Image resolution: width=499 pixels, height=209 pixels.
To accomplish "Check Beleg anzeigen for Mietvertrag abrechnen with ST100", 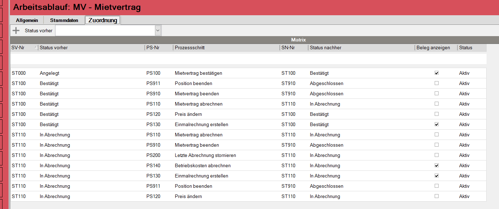I will click(436, 104).
